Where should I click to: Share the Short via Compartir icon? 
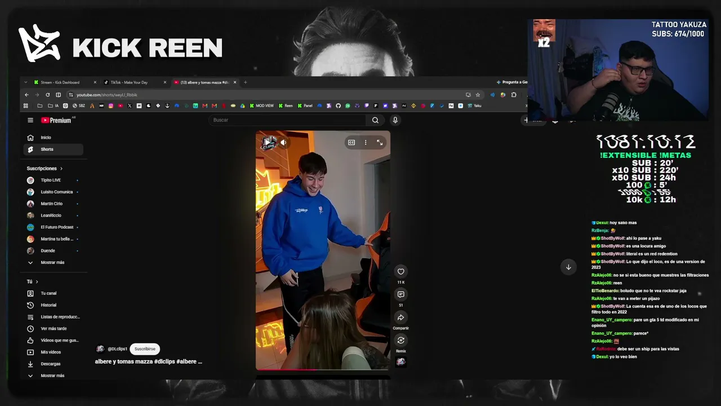click(x=400, y=317)
